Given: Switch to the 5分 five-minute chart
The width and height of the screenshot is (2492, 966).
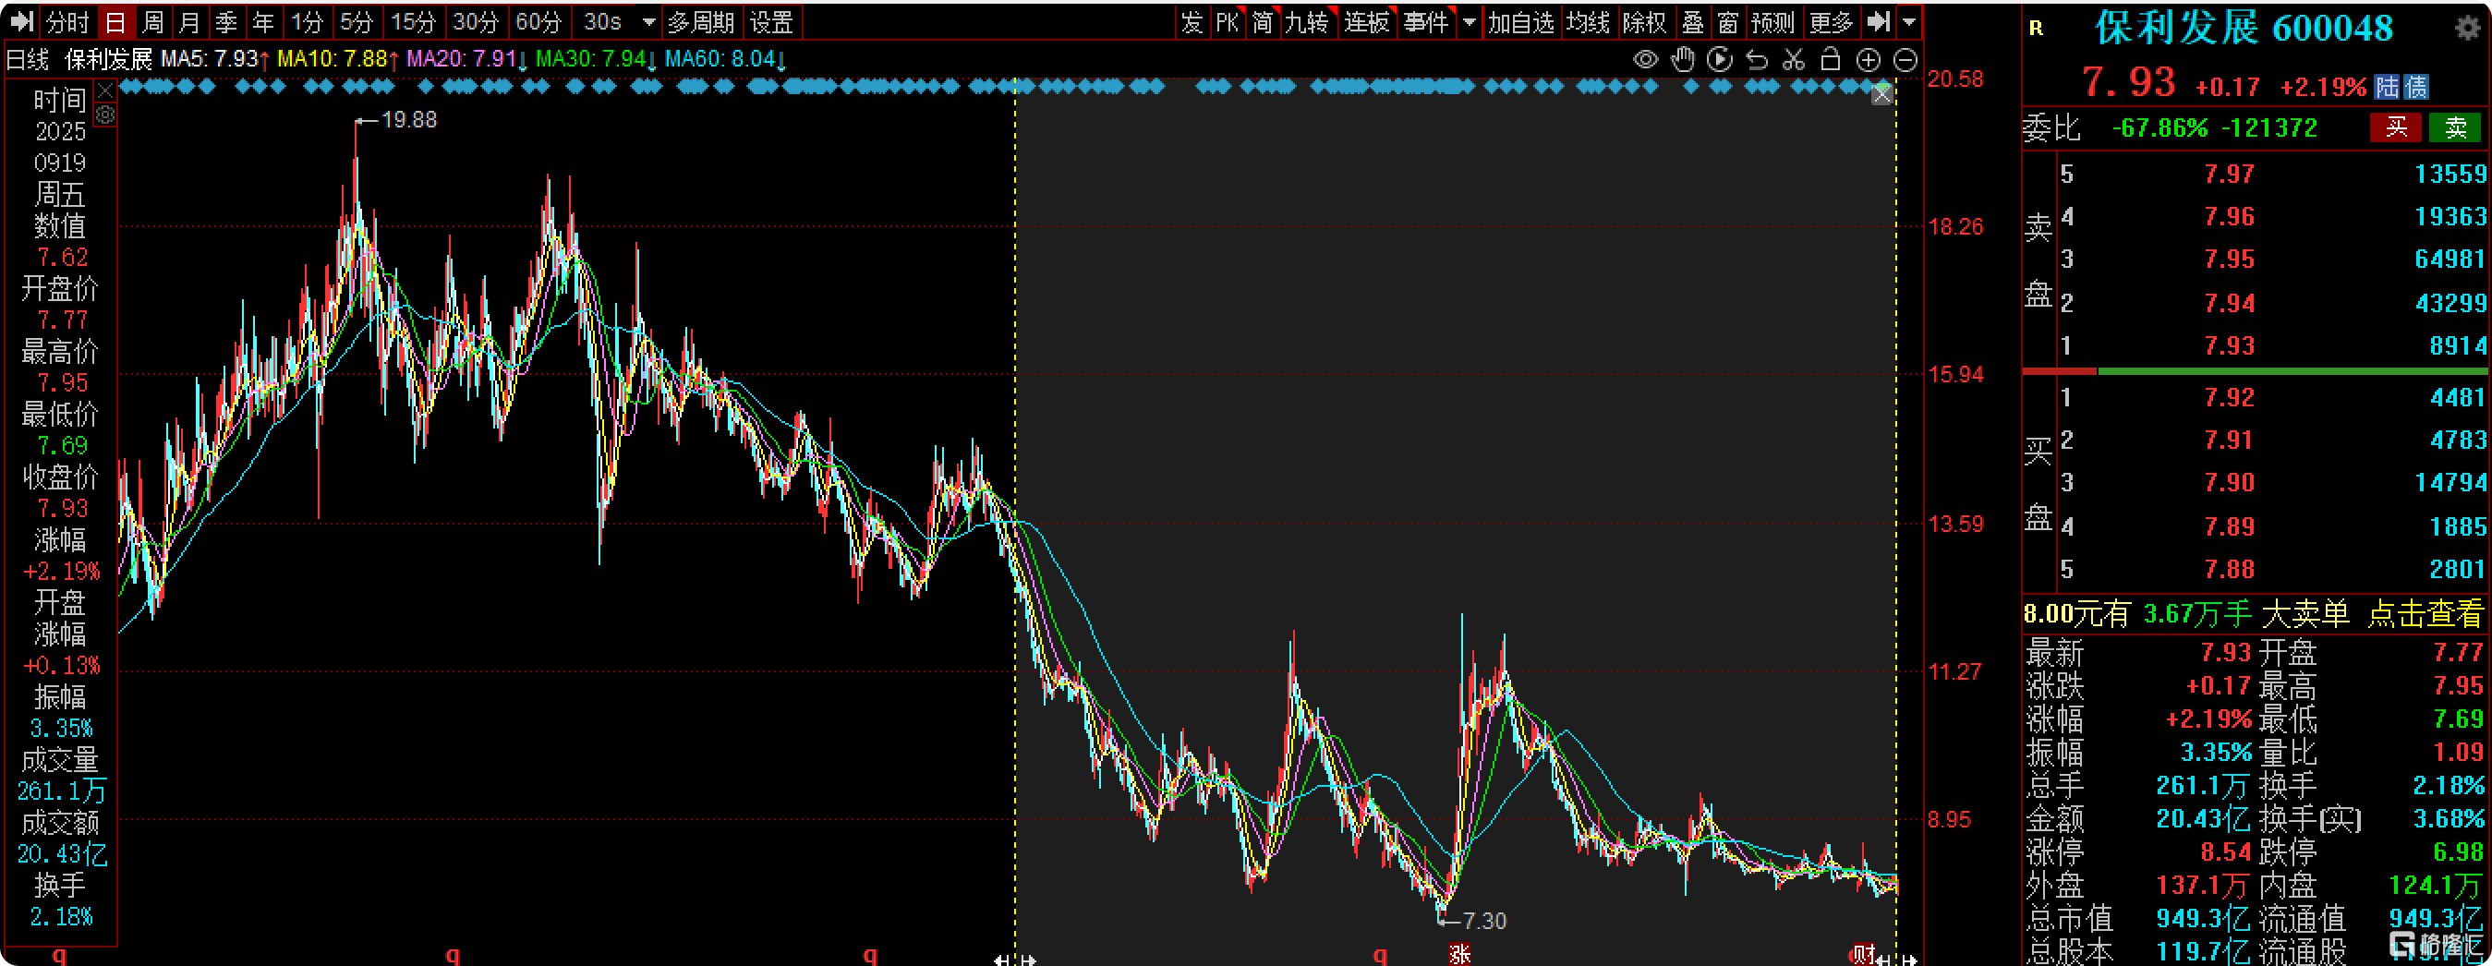Looking at the screenshot, I should coord(357,22).
